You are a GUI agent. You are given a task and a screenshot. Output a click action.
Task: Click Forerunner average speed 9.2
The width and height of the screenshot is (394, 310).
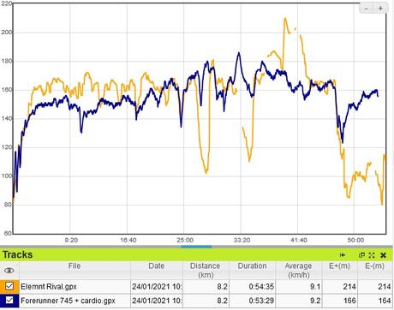[315, 301]
